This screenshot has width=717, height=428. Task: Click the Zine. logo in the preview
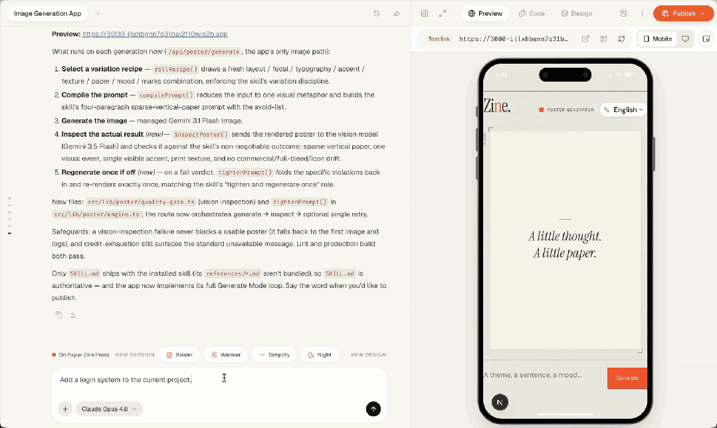497,106
